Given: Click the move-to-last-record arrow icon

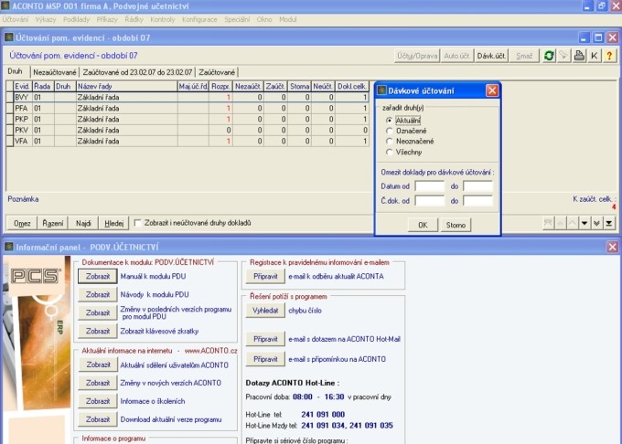Looking at the screenshot, I should [609, 222].
